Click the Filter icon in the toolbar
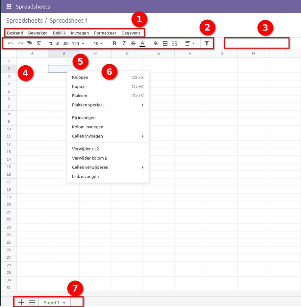The image size is (301, 307). 207,43
